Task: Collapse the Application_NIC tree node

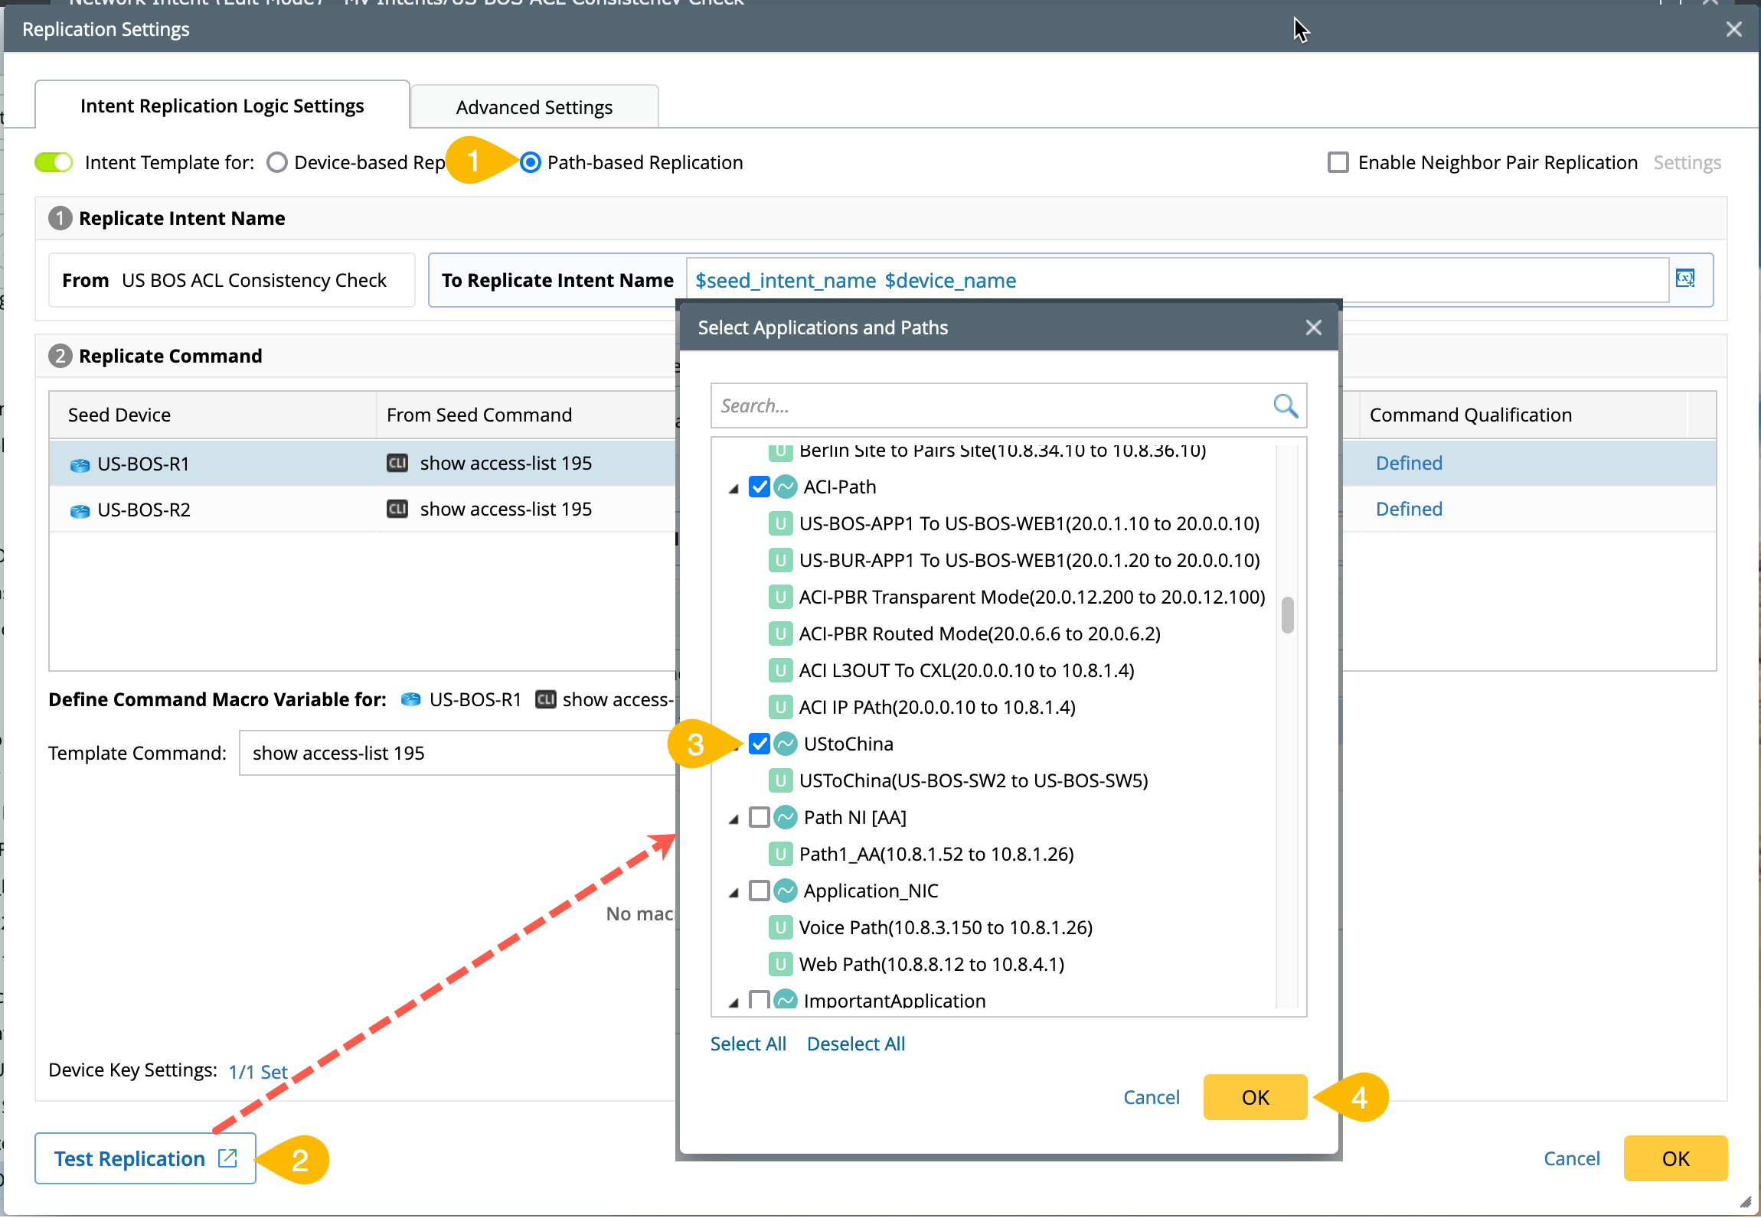Action: pyautogui.click(x=733, y=892)
